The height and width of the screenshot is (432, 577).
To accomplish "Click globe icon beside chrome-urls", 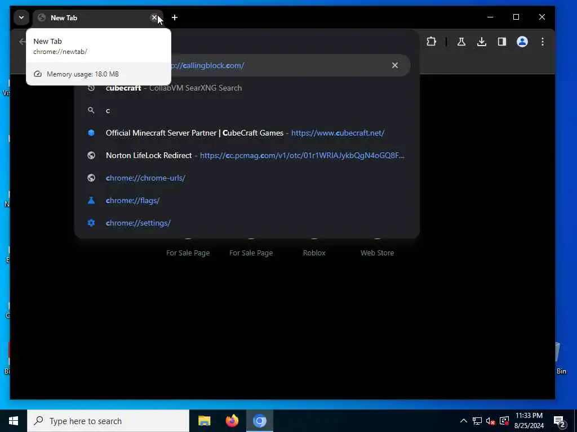I will [x=91, y=178].
